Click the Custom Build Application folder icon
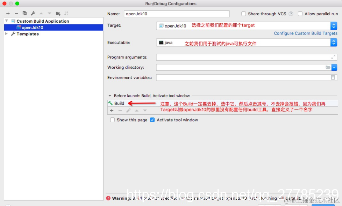 pos(13,21)
